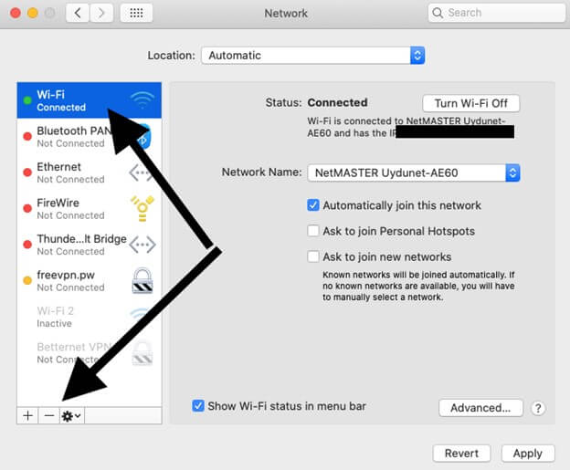Viewport: 570px width, 470px height.
Task: Click the remove service minus button
Action: (49, 415)
